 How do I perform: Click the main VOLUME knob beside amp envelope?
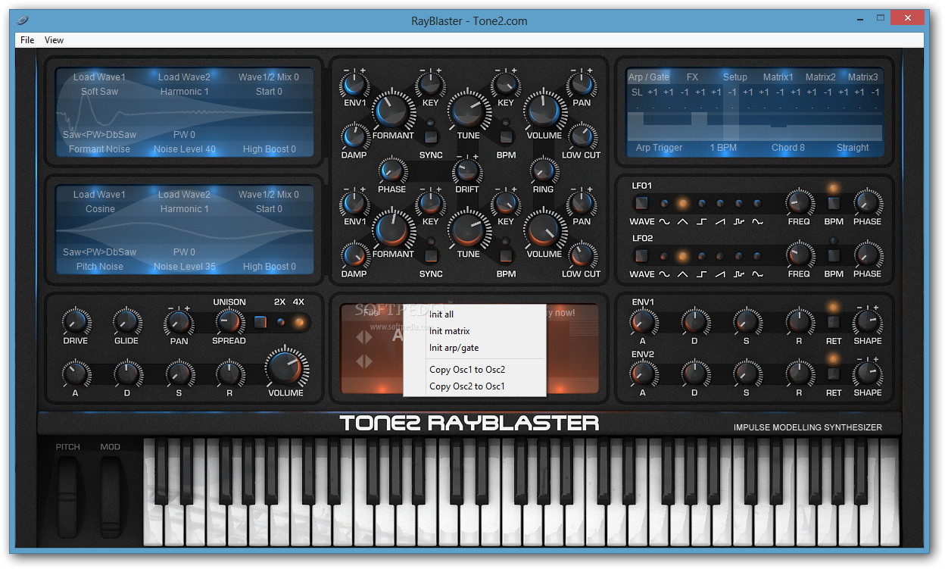285,368
